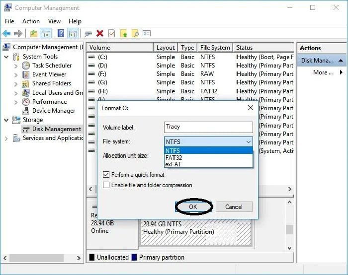Sort by the Type column header
The height and width of the screenshot is (275, 348).
click(x=187, y=48)
